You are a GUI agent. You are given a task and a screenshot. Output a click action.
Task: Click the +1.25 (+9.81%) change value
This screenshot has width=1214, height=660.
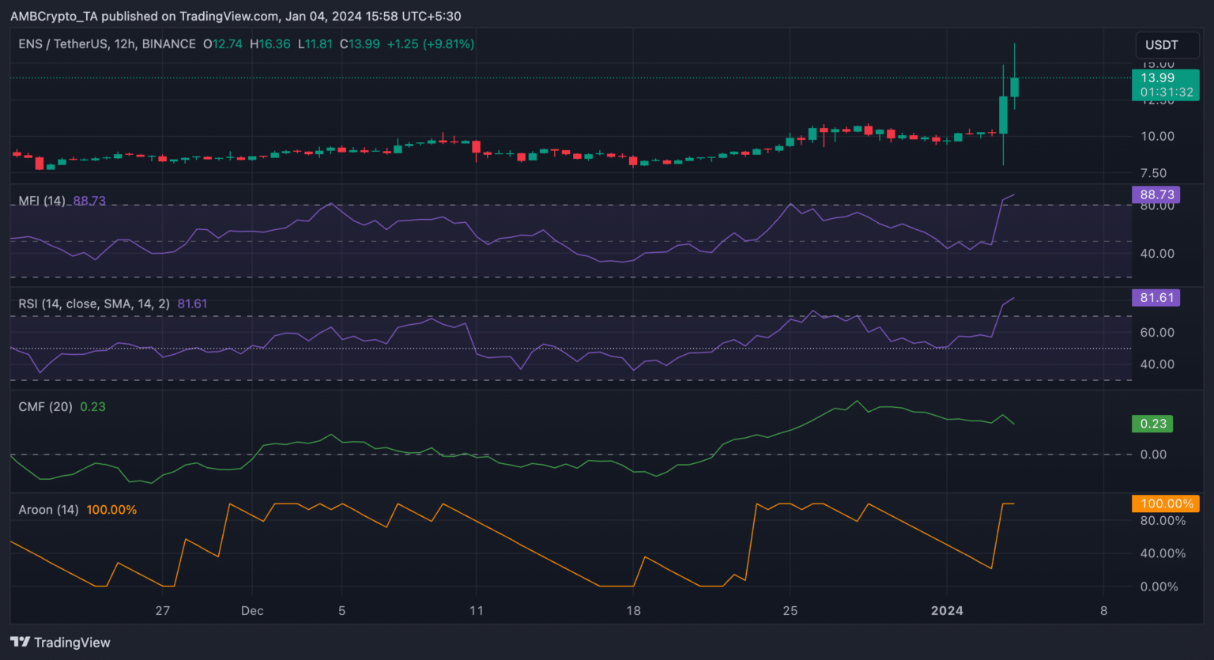(x=430, y=44)
